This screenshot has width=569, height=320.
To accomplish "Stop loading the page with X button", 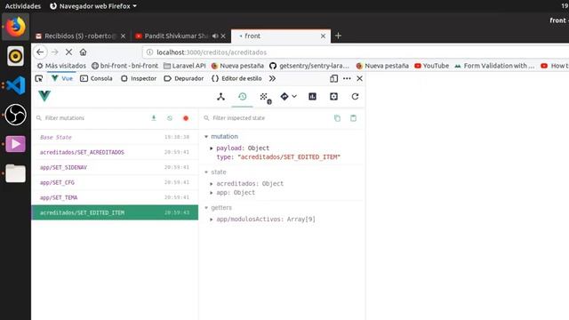I will (x=68, y=52).
